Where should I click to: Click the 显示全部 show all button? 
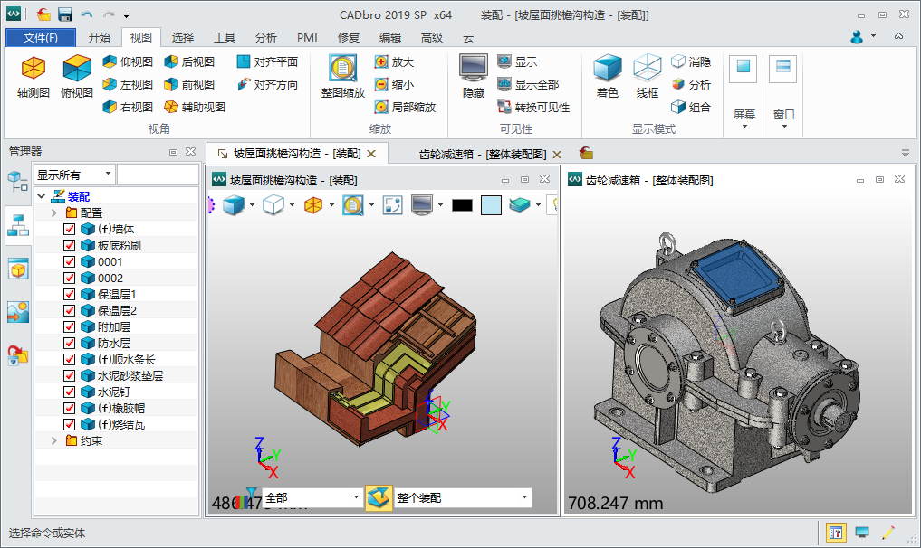pos(528,84)
